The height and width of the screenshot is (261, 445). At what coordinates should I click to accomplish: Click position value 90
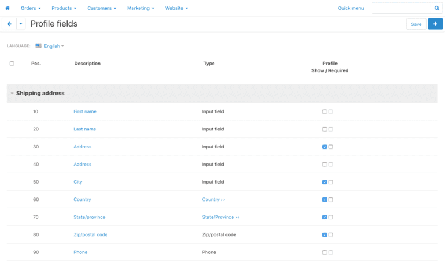click(x=36, y=252)
